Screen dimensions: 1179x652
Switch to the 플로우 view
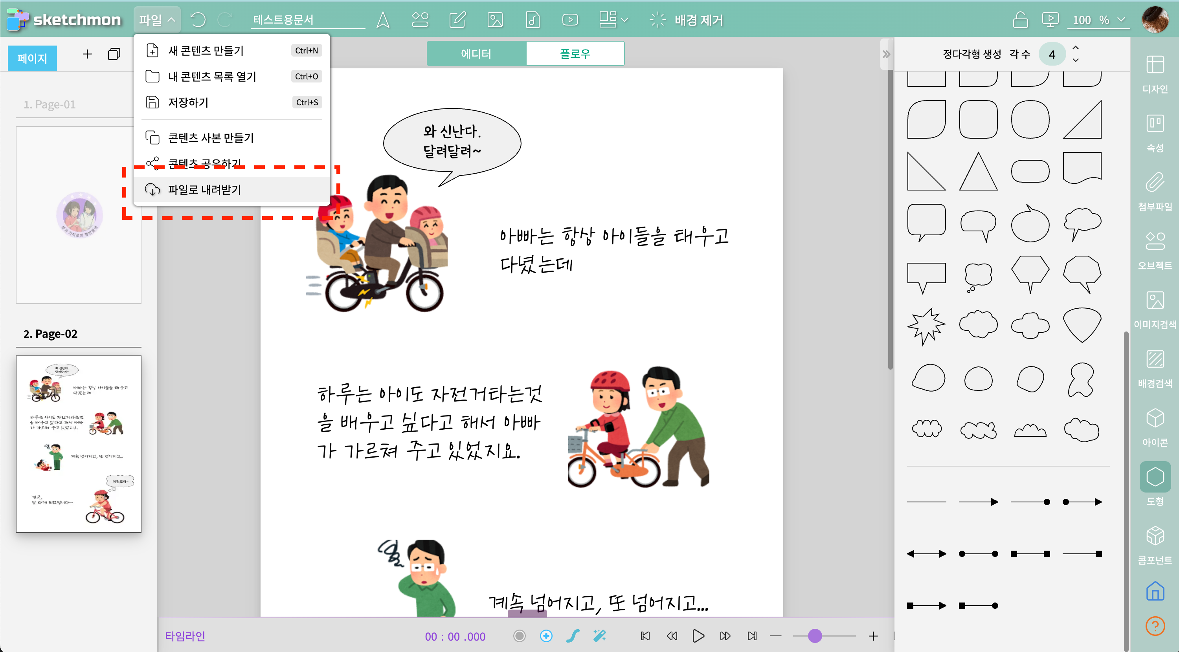pyautogui.click(x=575, y=53)
